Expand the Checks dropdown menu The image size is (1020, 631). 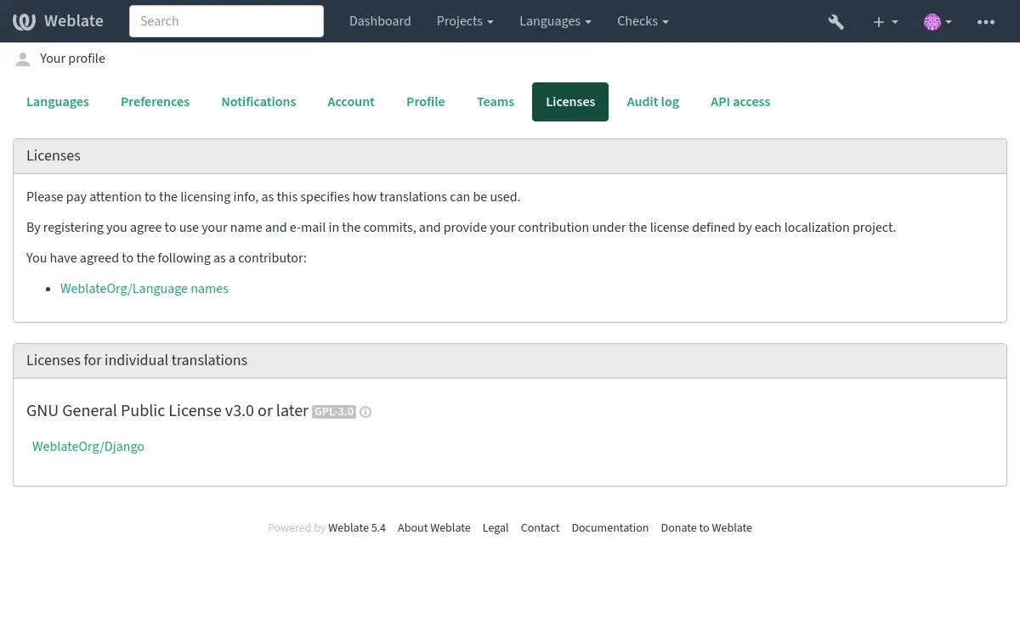coord(643,21)
